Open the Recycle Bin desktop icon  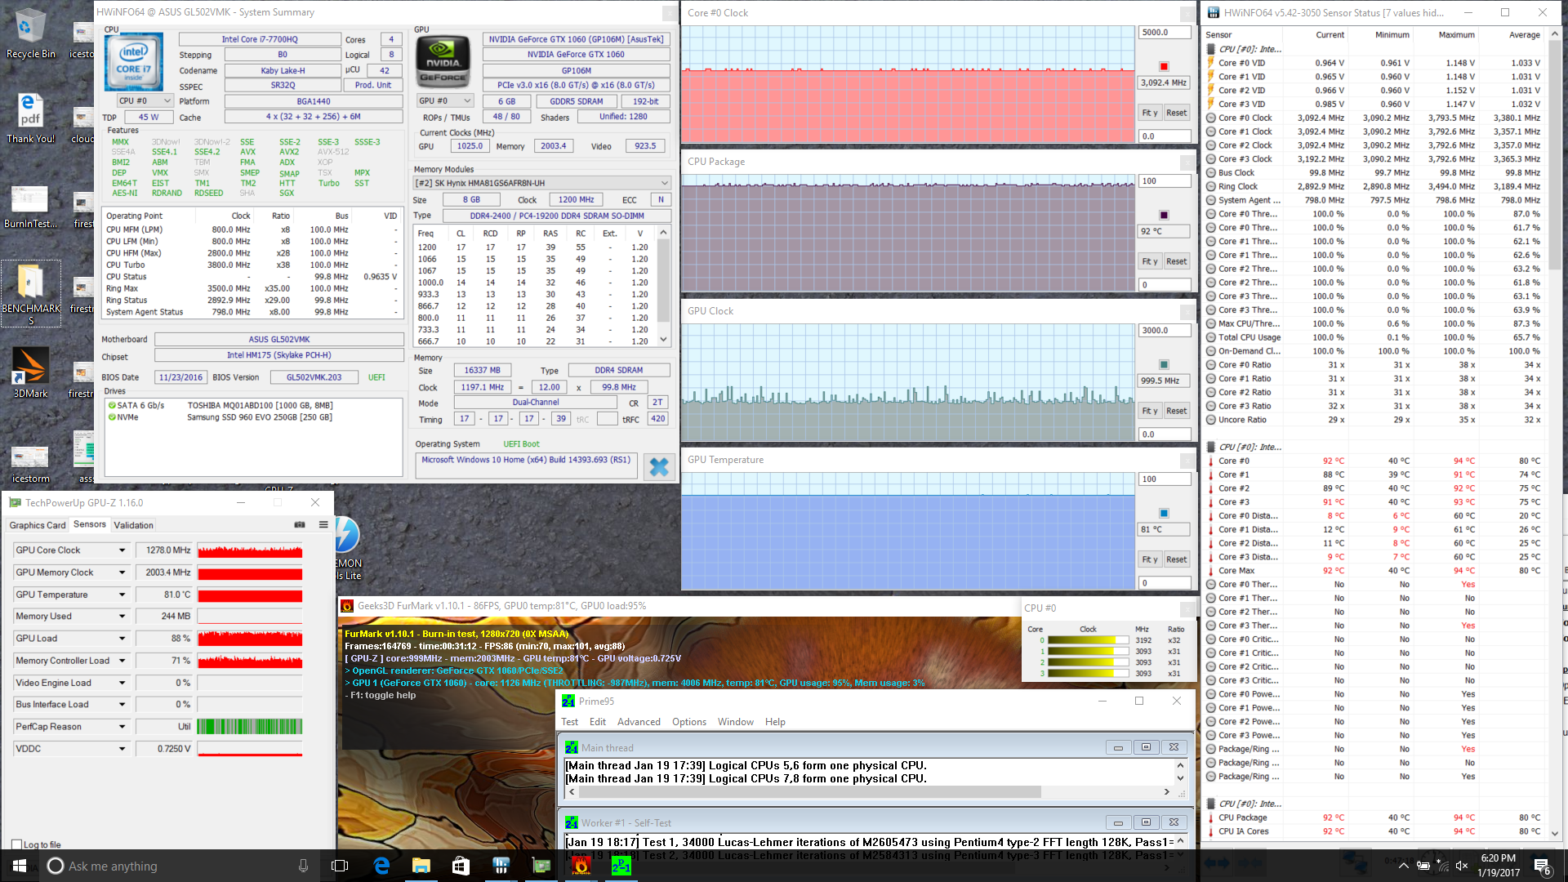click(30, 33)
